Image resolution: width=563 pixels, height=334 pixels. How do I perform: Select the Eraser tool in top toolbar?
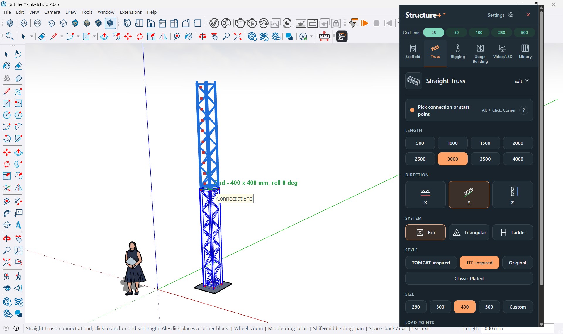point(42,36)
